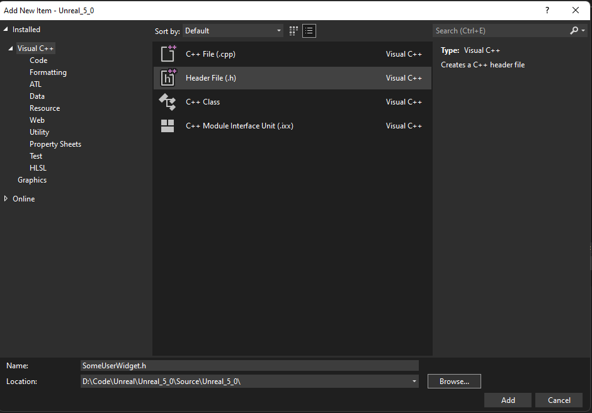Cancel the Add New Item dialog

point(559,400)
